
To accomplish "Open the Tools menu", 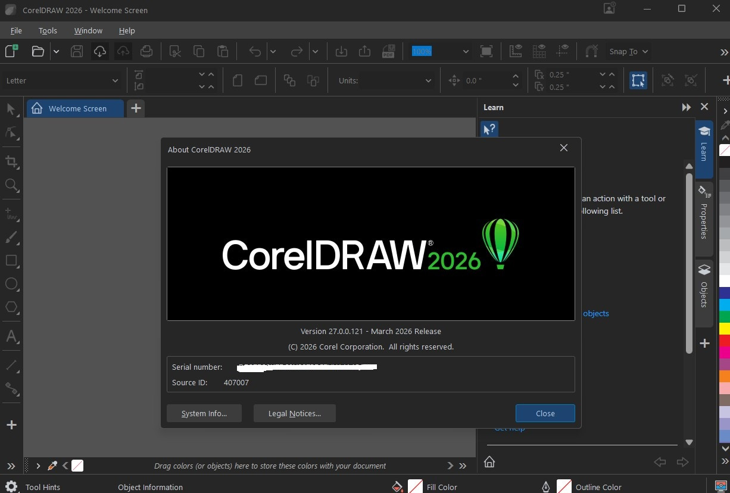I will tap(48, 30).
